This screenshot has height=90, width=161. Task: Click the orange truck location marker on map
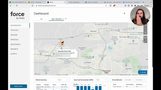pyautogui.click(x=62, y=43)
